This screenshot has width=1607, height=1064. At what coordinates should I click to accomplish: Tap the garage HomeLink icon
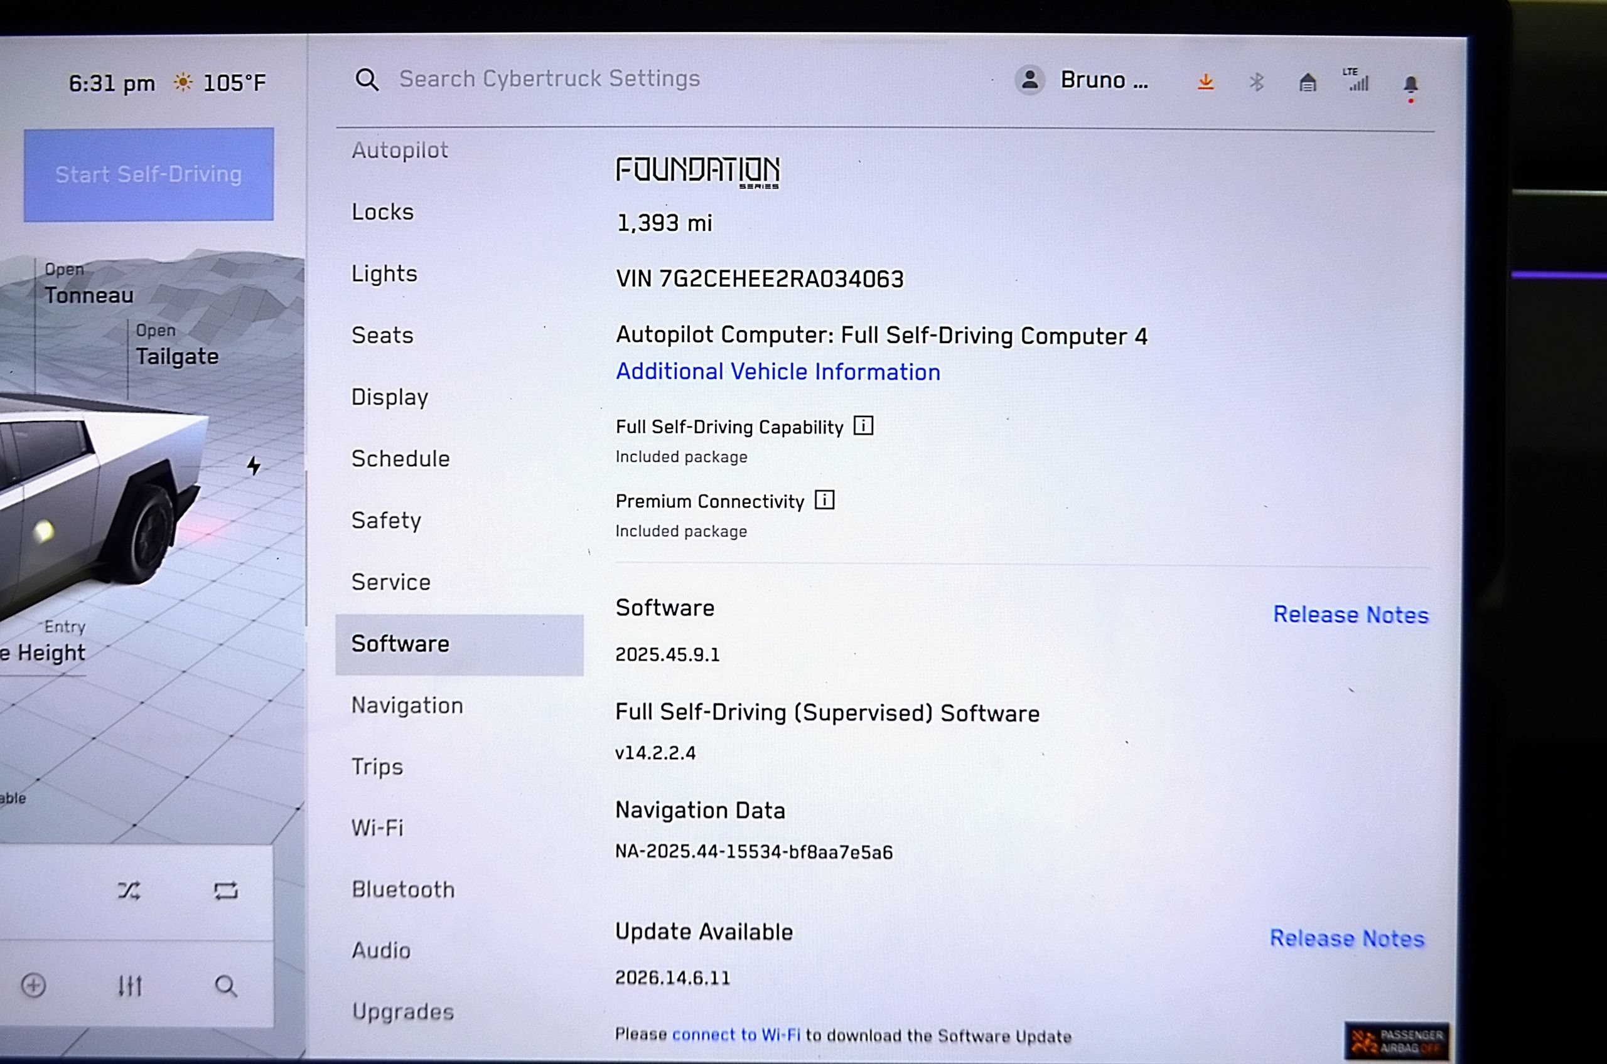(x=1308, y=83)
